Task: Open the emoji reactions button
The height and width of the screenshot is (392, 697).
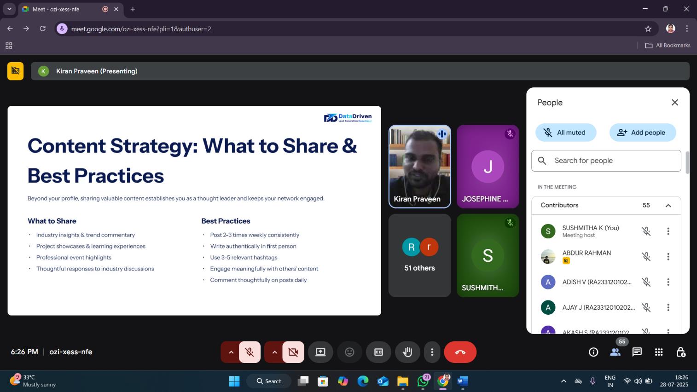Action: click(x=349, y=352)
